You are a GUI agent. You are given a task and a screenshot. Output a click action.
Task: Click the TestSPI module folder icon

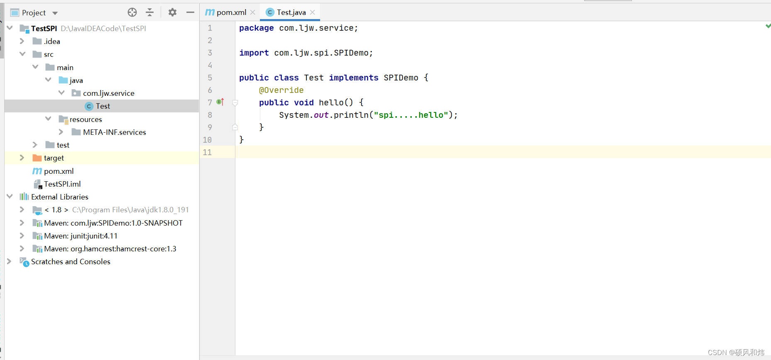pos(24,29)
